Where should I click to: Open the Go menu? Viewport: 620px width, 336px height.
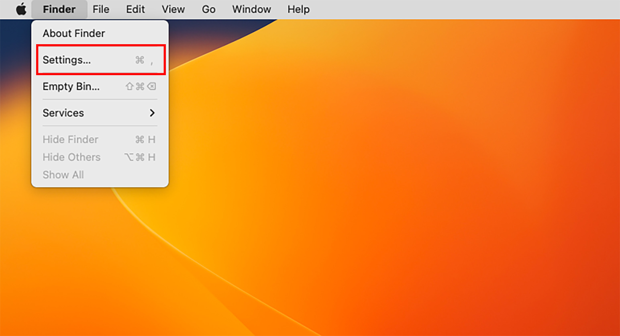click(208, 9)
